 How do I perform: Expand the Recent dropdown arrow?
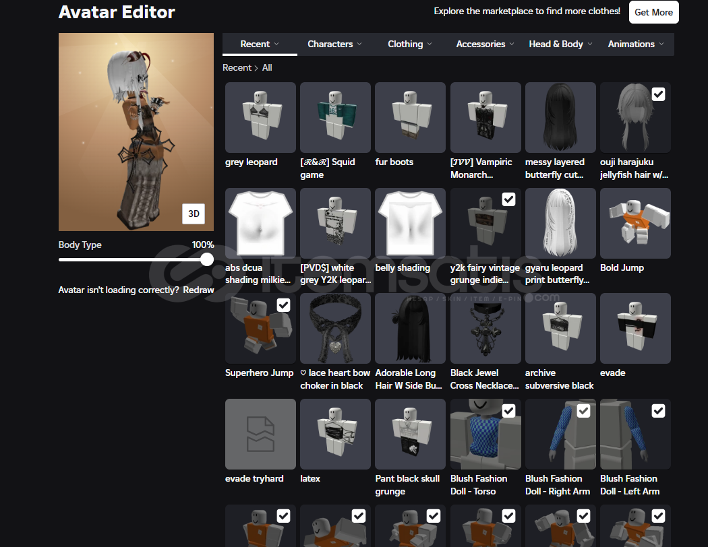point(276,44)
